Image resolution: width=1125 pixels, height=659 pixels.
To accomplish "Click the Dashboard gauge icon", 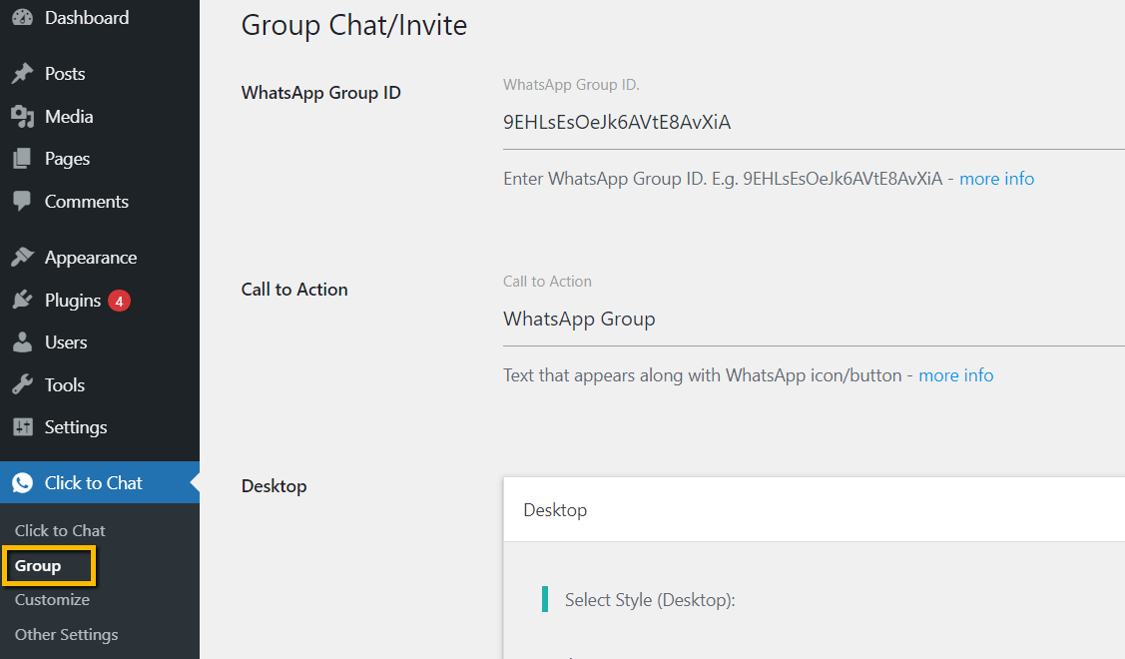I will tap(22, 17).
